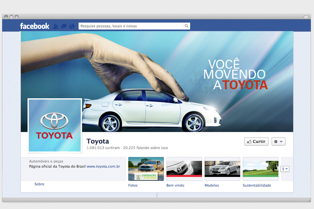Screen dimensions: 314x209
Task: Focus the Pesquise pessoas search field
Action: point(131,26)
